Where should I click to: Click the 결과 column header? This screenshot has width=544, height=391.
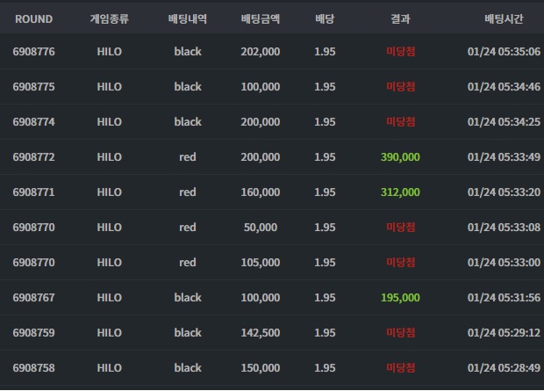[x=400, y=18]
